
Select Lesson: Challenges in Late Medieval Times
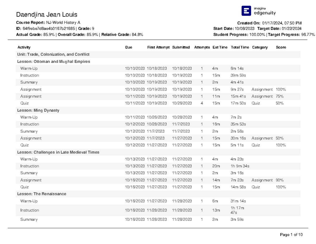point(58,152)
